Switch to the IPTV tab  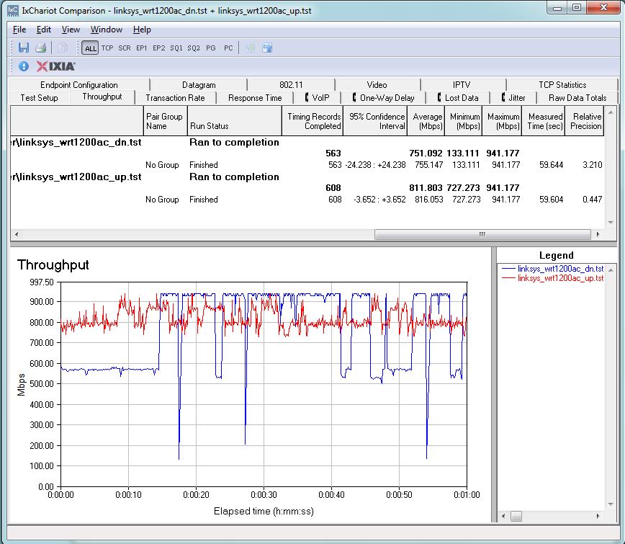point(462,85)
